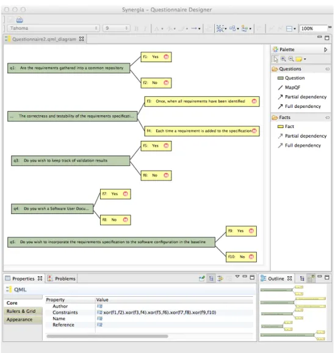
Task: Select the MapQF connector tool
Action: point(289,87)
